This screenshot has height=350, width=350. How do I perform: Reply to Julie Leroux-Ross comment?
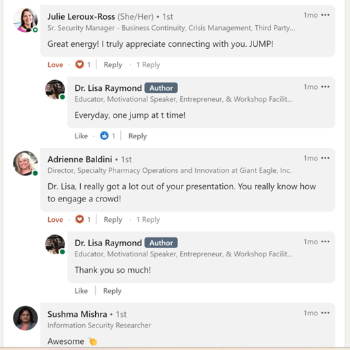pos(113,64)
